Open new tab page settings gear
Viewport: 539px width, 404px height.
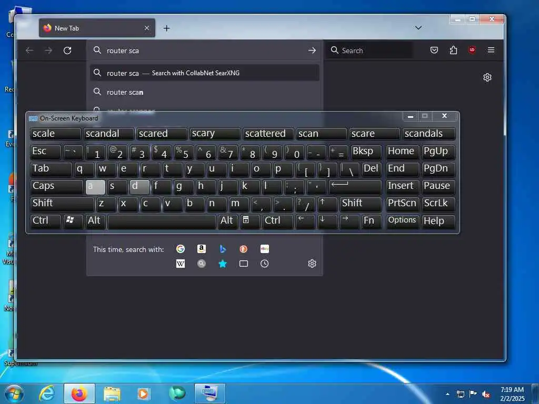(487, 77)
